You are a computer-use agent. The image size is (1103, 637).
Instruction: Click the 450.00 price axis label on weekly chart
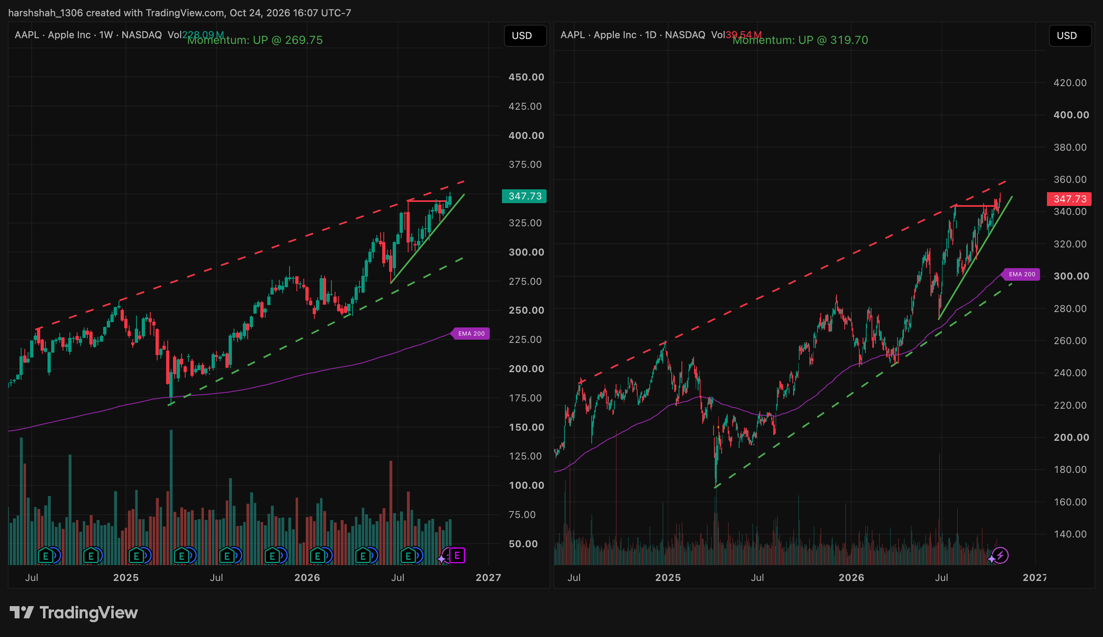point(527,77)
